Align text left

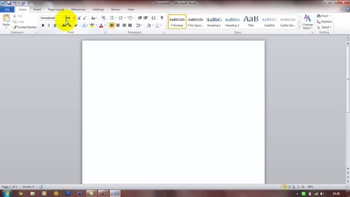(112, 26)
